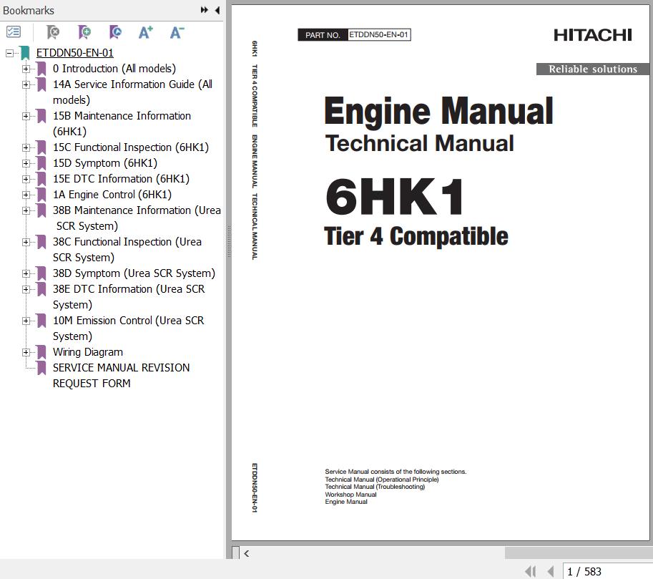This screenshot has width=653, height=579.
Task: Collapse the ETDDN50-EN-01 root bookmark
Action: coord(9,53)
